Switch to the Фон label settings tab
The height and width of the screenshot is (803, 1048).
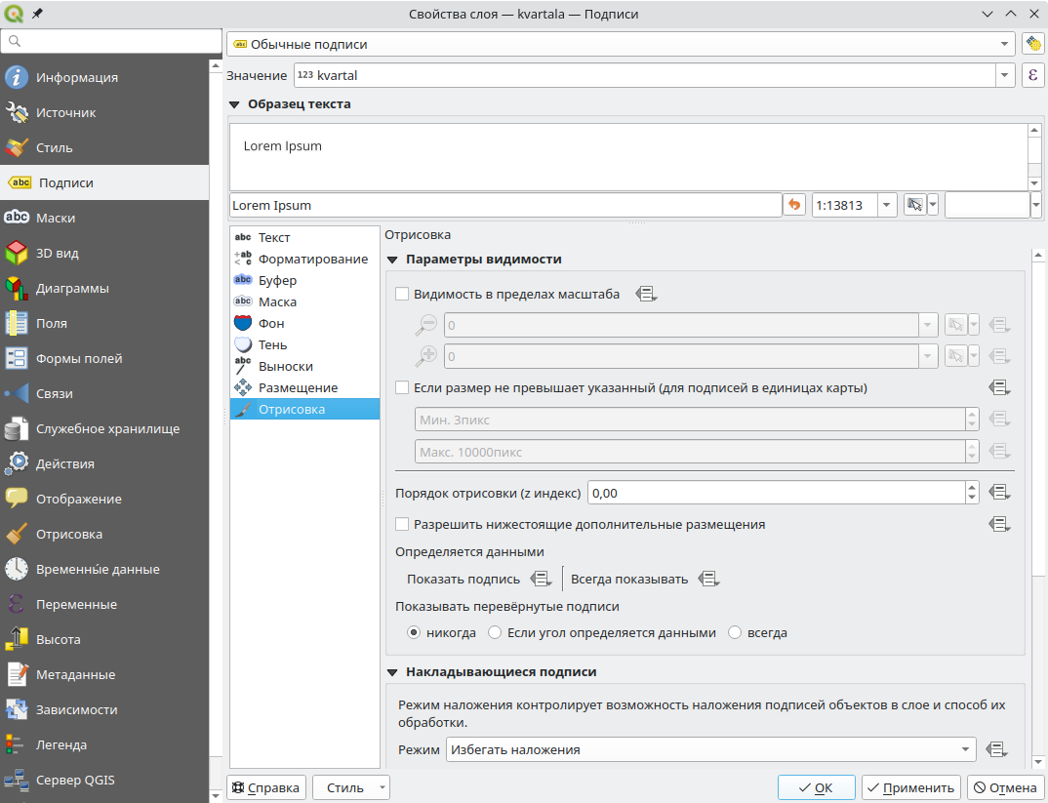click(304, 323)
